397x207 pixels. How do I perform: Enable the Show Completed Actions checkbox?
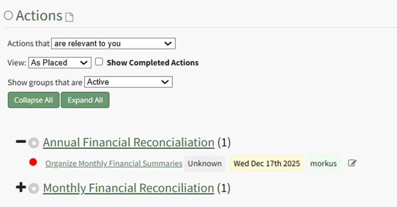pos(99,62)
